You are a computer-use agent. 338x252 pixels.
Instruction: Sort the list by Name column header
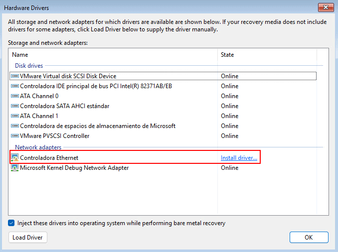pyautogui.click(x=20, y=55)
